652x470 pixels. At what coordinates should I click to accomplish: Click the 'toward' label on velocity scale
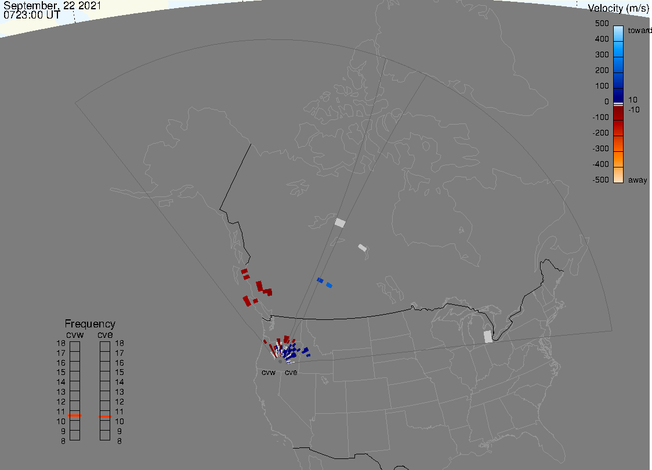(x=639, y=30)
